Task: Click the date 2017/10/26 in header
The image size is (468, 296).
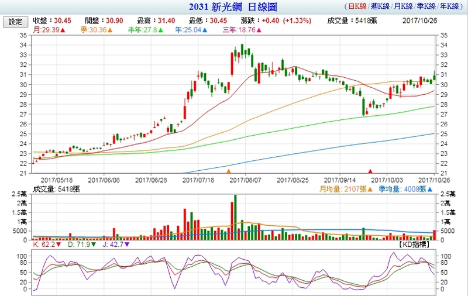Action: point(419,20)
